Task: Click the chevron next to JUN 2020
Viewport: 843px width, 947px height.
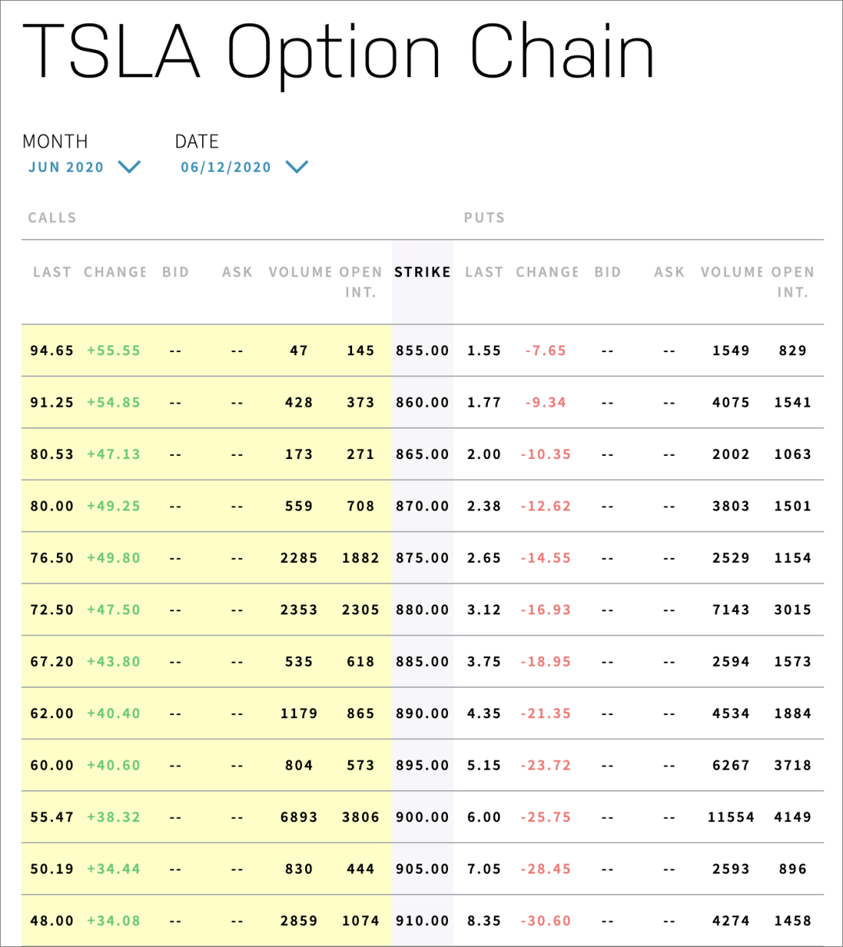Action: (x=128, y=167)
